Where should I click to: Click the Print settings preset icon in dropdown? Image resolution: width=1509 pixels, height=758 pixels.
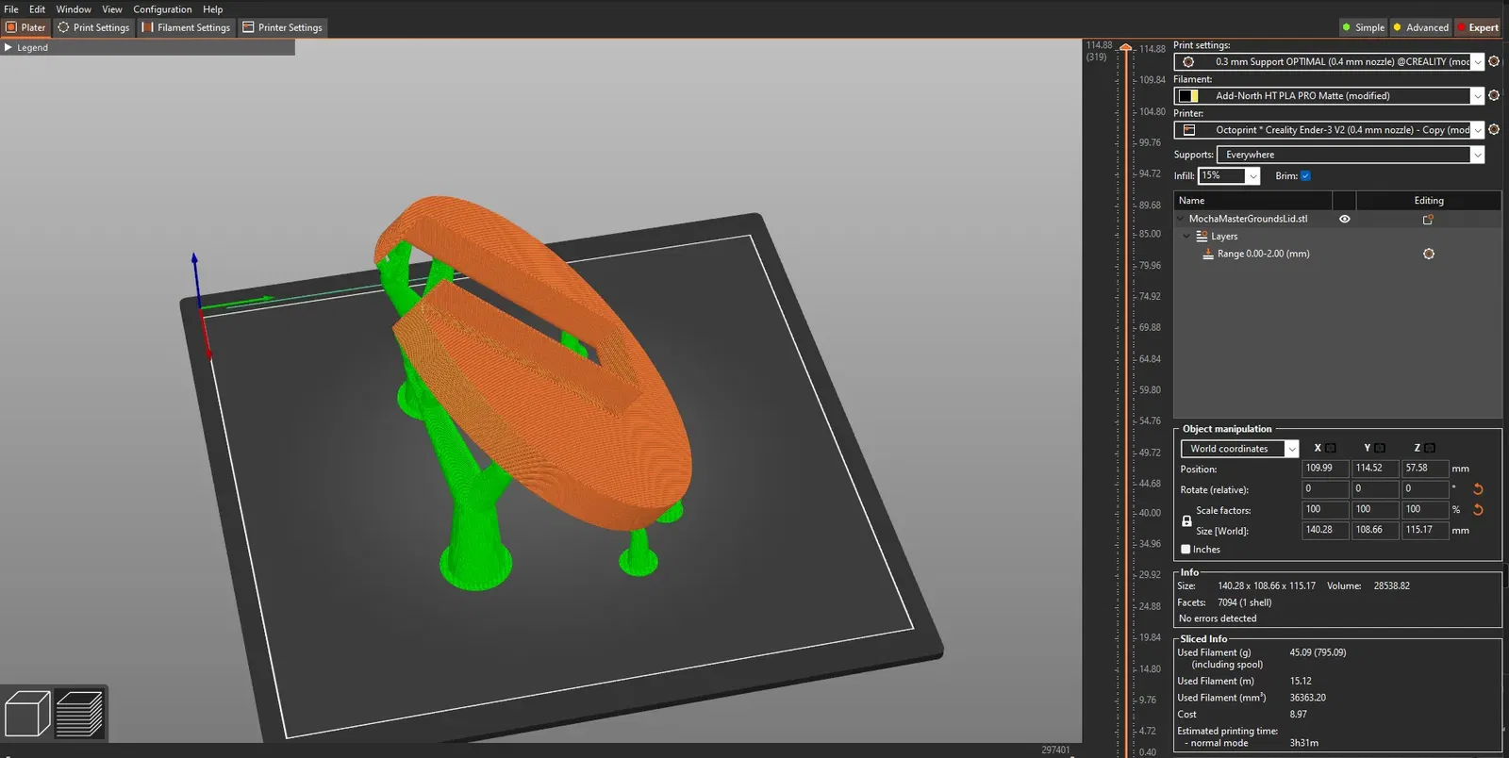pyautogui.click(x=1188, y=61)
